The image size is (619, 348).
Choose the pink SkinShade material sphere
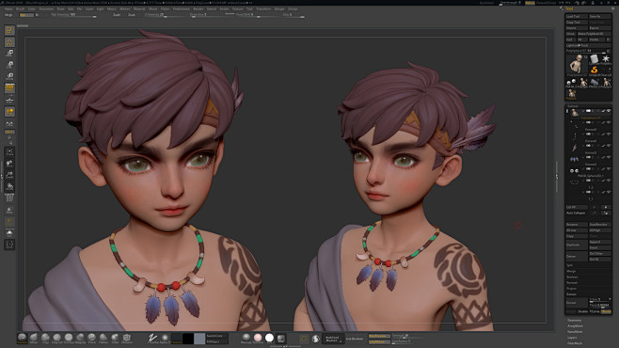258,338
